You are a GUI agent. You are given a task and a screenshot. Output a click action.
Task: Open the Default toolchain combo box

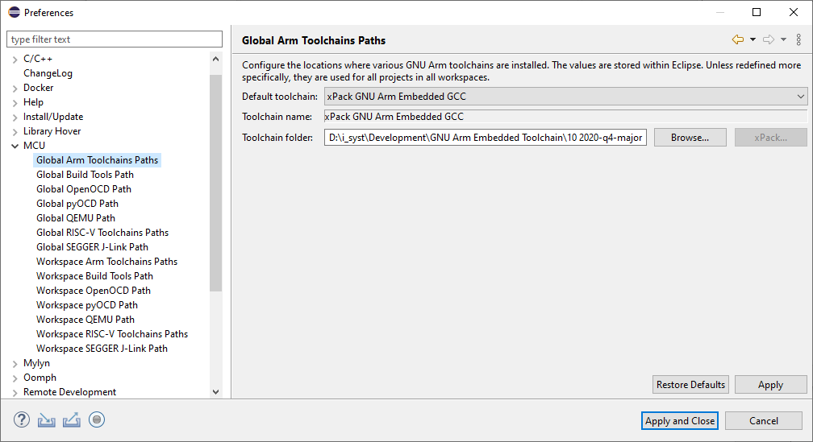(x=565, y=97)
